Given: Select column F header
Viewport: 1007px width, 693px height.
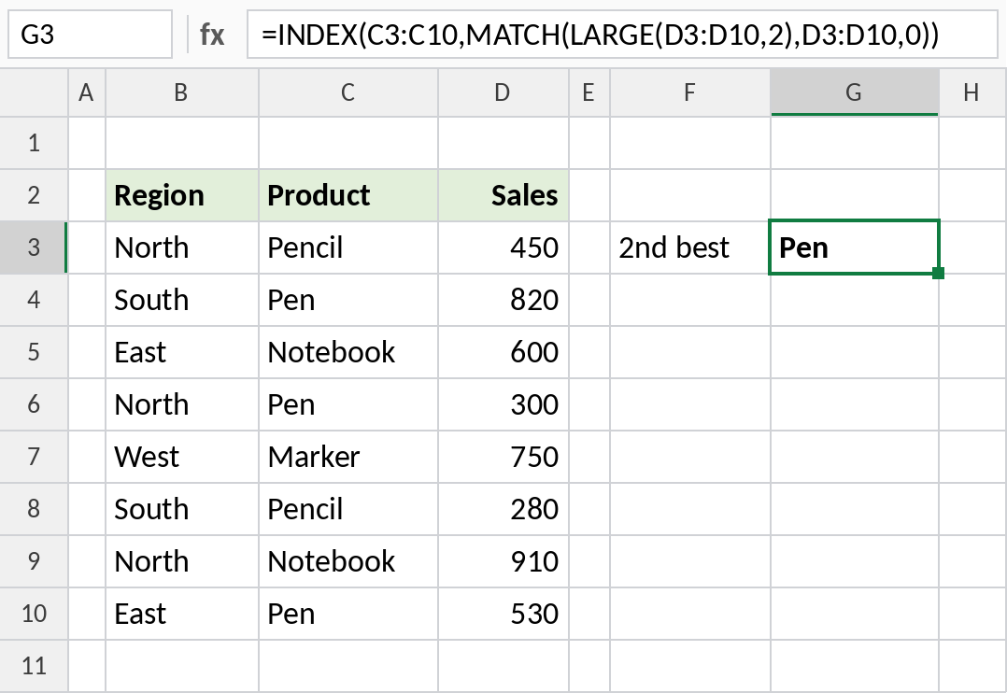Looking at the screenshot, I should pyautogui.click(x=689, y=92).
